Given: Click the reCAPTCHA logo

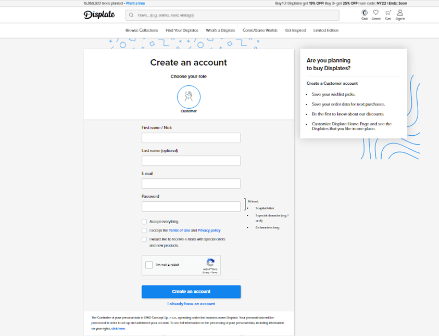Looking at the screenshot, I should click(210, 262).
